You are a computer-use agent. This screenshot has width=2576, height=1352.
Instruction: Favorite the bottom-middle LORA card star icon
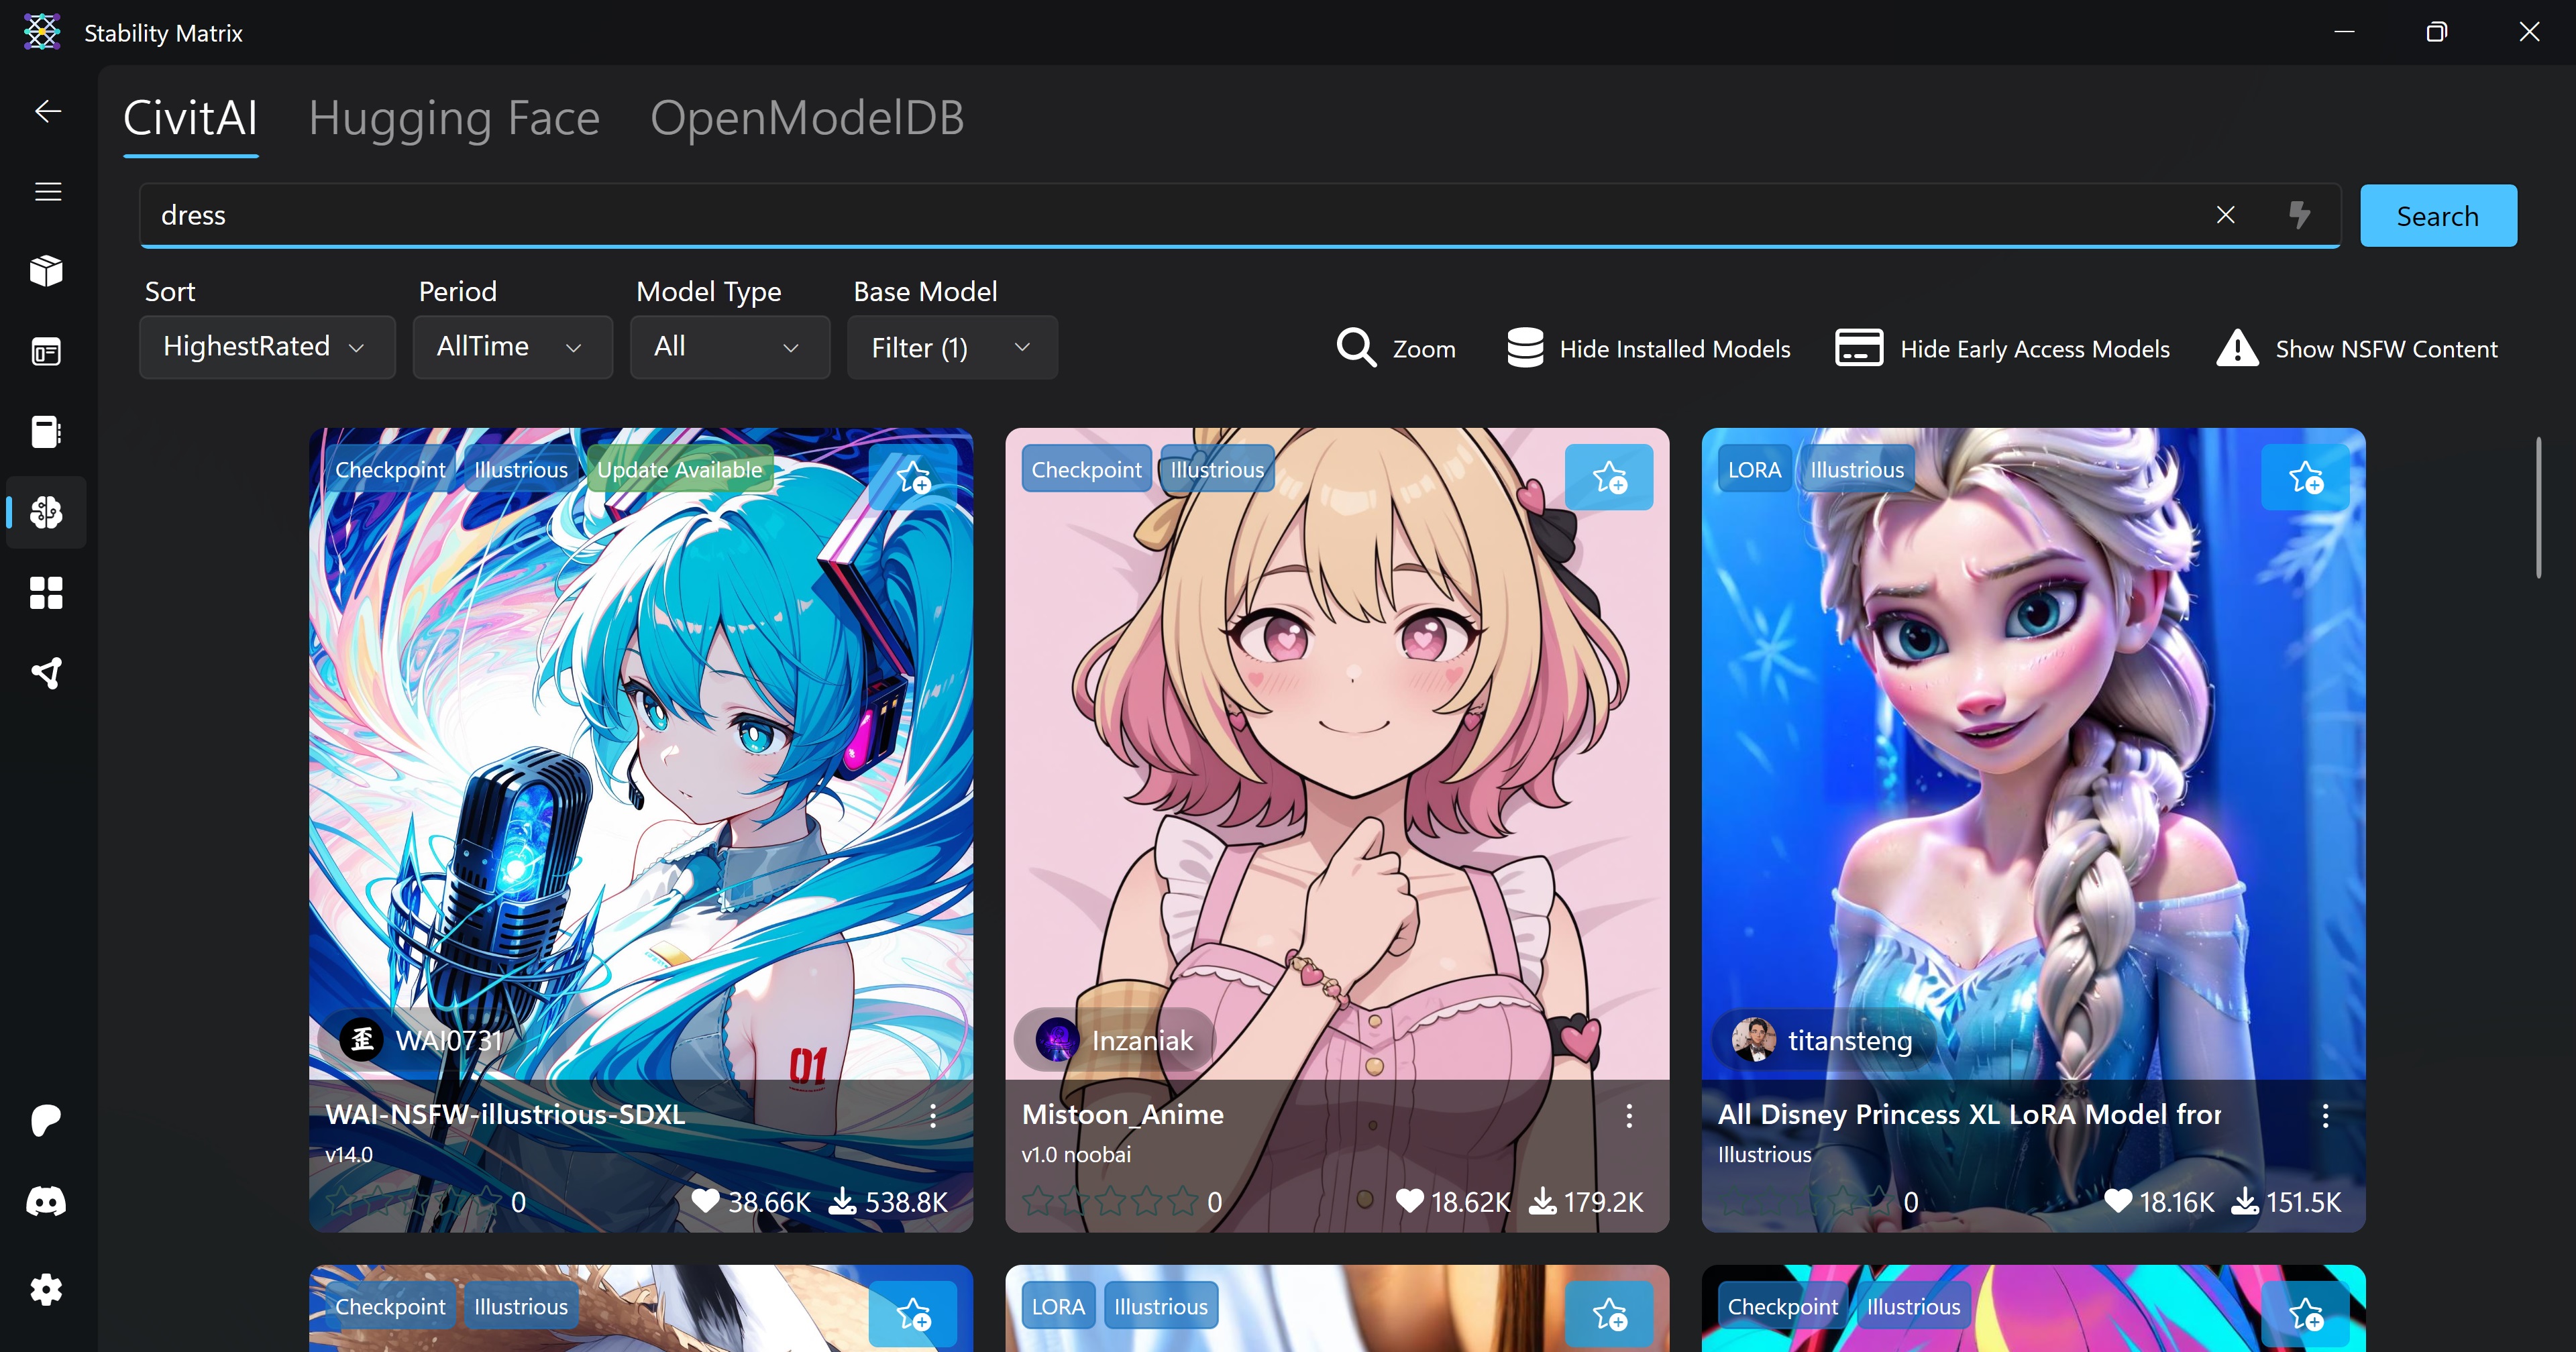point(1609,1313)
